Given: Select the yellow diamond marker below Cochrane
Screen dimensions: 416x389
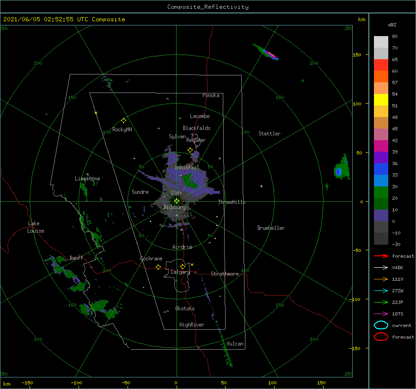Looking at the screenshot, I should point(158,267).
